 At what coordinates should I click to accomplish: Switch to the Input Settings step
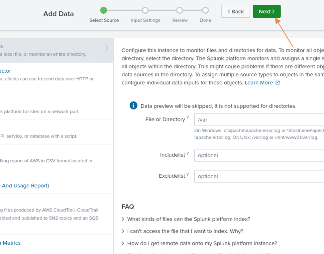point(145,10)
